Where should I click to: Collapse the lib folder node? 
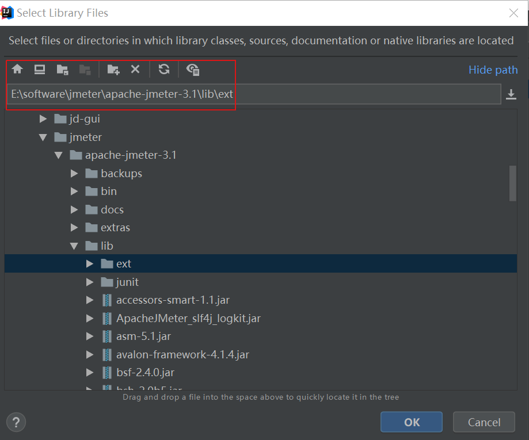(74, 246)
